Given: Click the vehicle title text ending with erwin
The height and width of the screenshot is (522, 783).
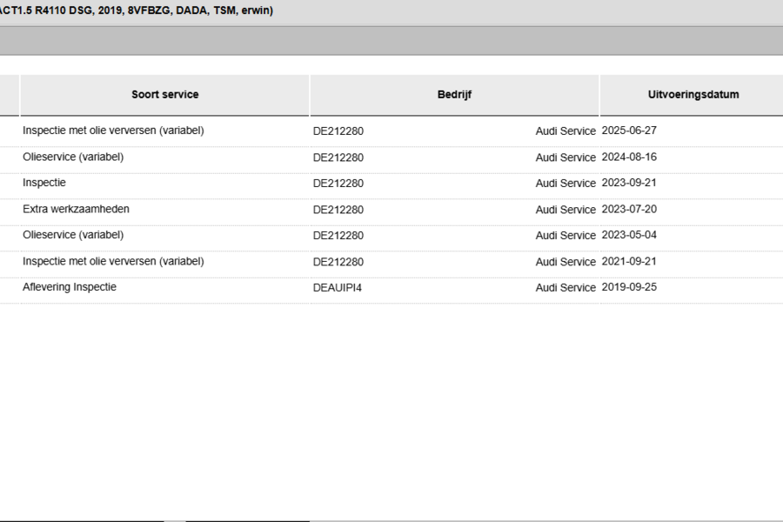Looking at the screenshot, I should coord(137,10).
